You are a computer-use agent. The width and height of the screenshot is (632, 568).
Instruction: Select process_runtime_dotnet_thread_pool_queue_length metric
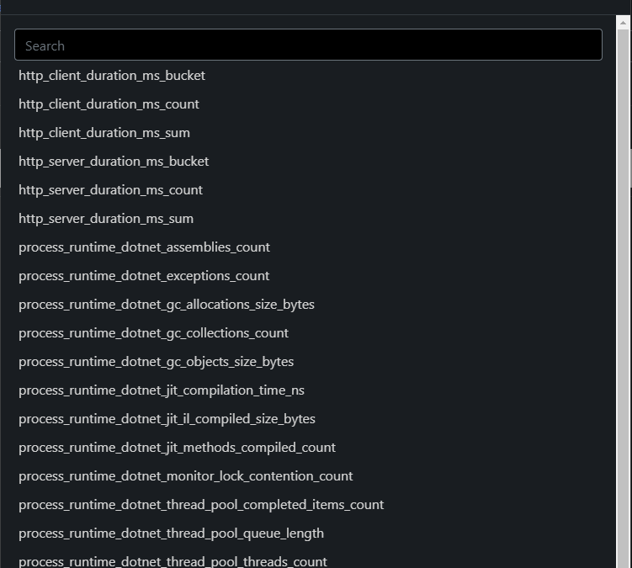pyautogui.click(x=171, y=533)
